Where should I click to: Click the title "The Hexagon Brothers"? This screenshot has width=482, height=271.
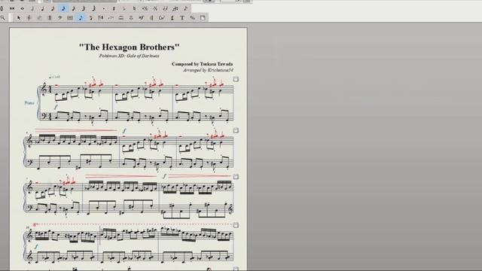click(x=130, y=47)
